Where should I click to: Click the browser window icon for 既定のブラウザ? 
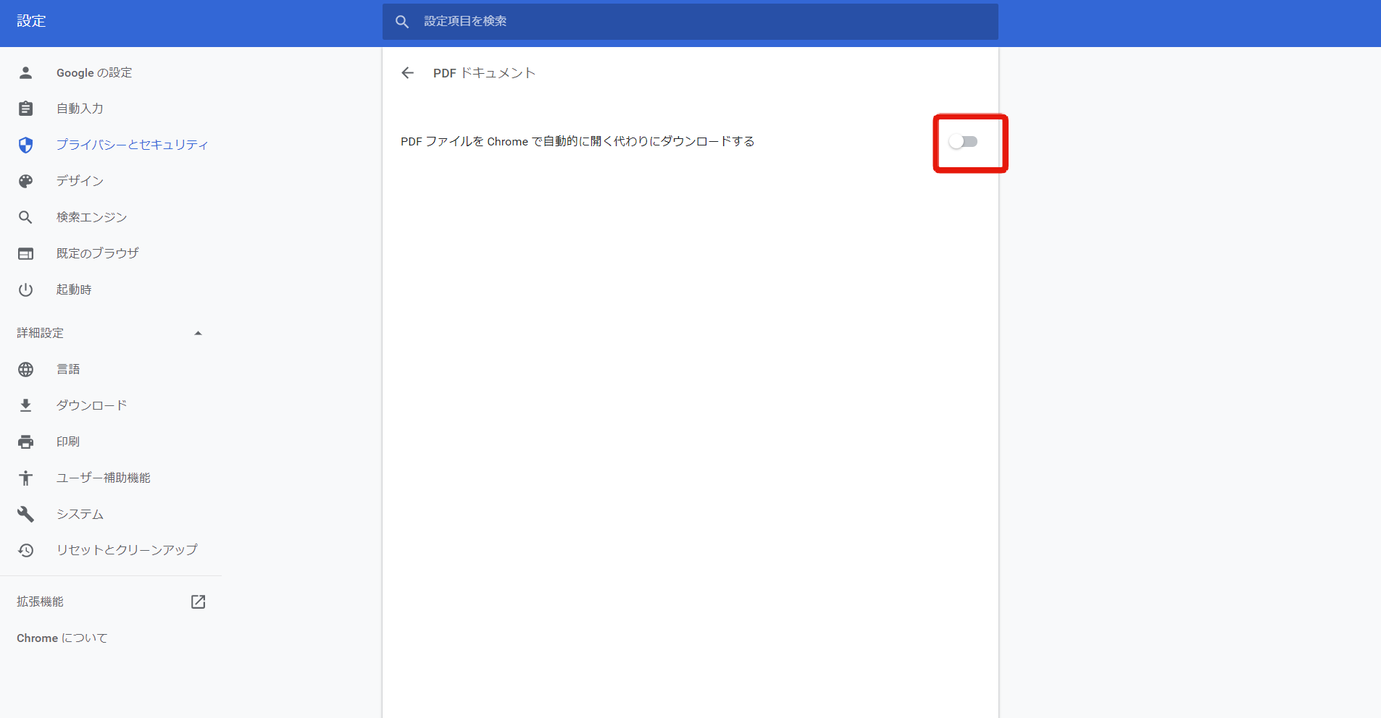pyautogui.click(x=25, y=253)
